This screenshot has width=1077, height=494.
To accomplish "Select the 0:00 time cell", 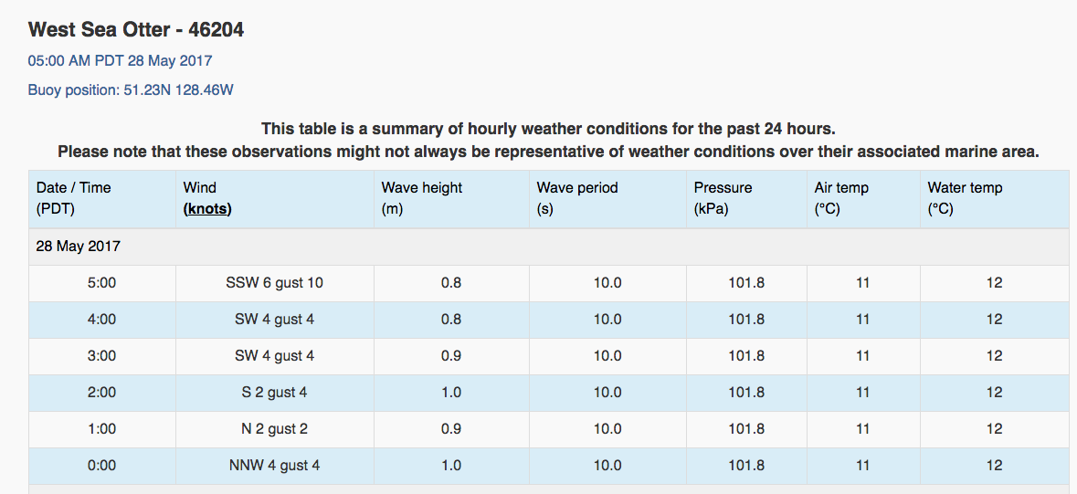I will coord(102,466).
